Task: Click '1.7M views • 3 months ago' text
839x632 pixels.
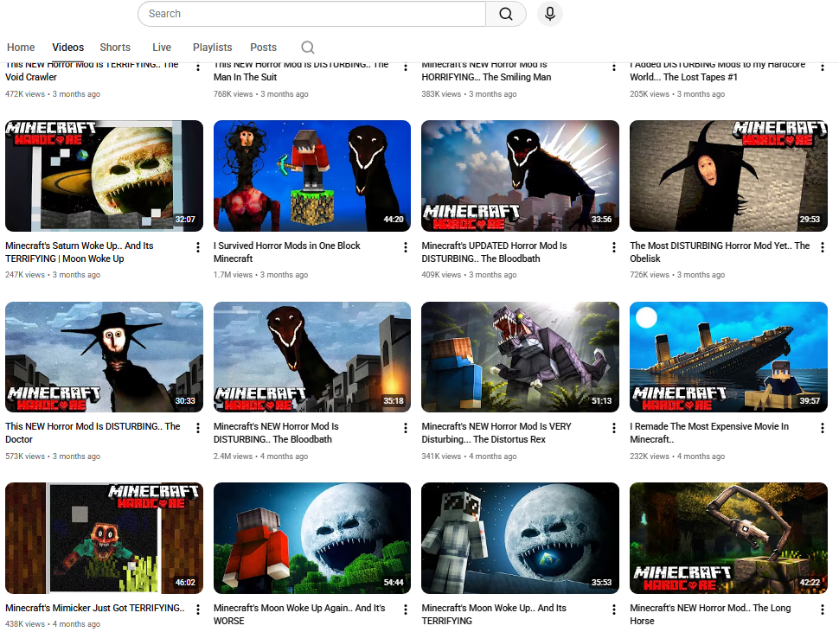Action: [260, 275]
